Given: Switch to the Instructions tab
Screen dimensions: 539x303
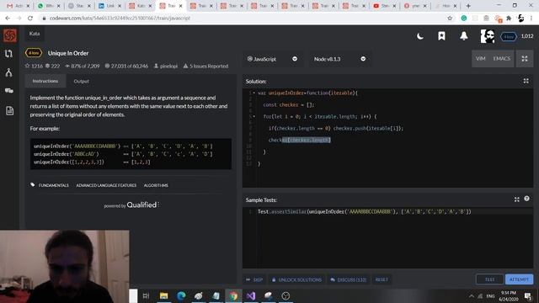Looking at the screenshot, I should click(45, 81).
